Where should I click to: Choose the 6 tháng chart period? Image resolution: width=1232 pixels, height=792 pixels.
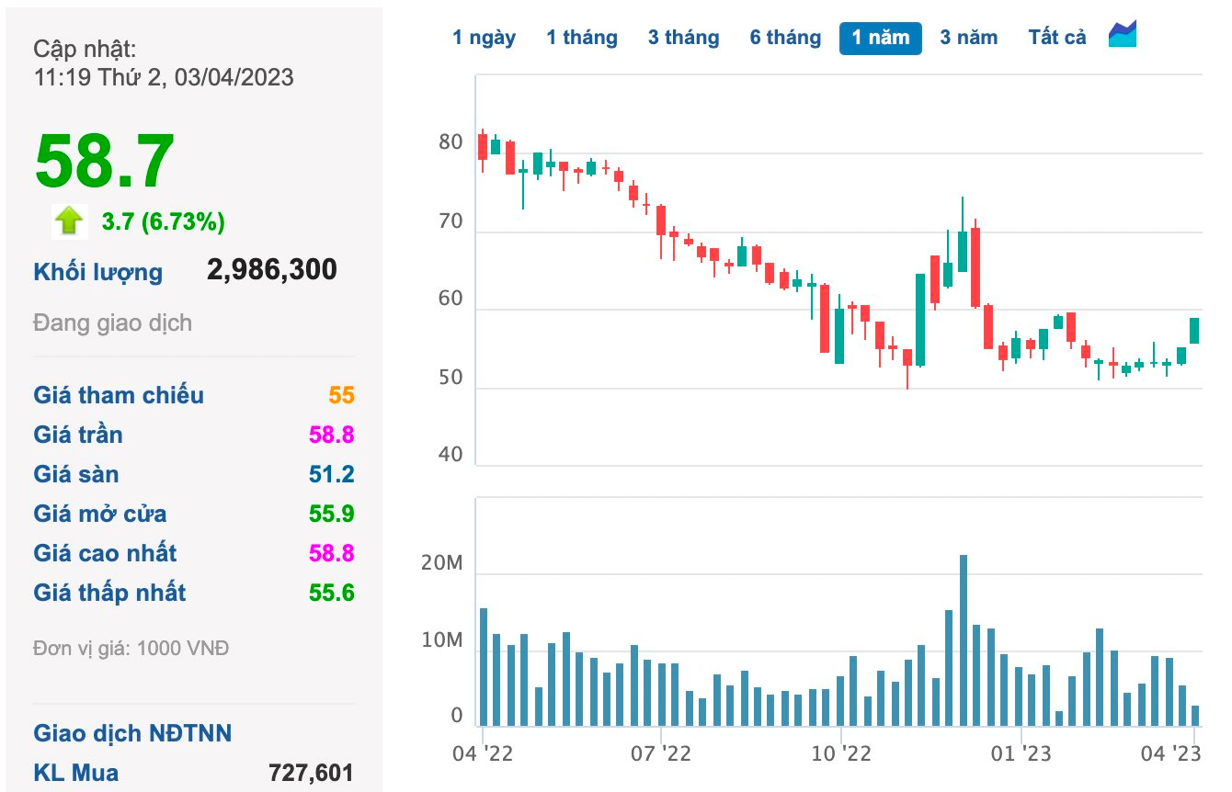785,38
